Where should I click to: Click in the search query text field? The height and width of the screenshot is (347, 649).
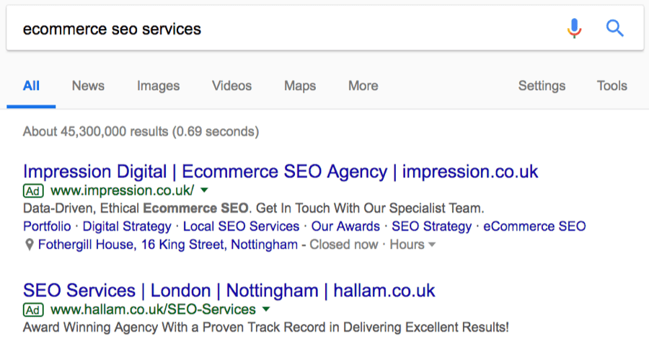tap(288, 29)
